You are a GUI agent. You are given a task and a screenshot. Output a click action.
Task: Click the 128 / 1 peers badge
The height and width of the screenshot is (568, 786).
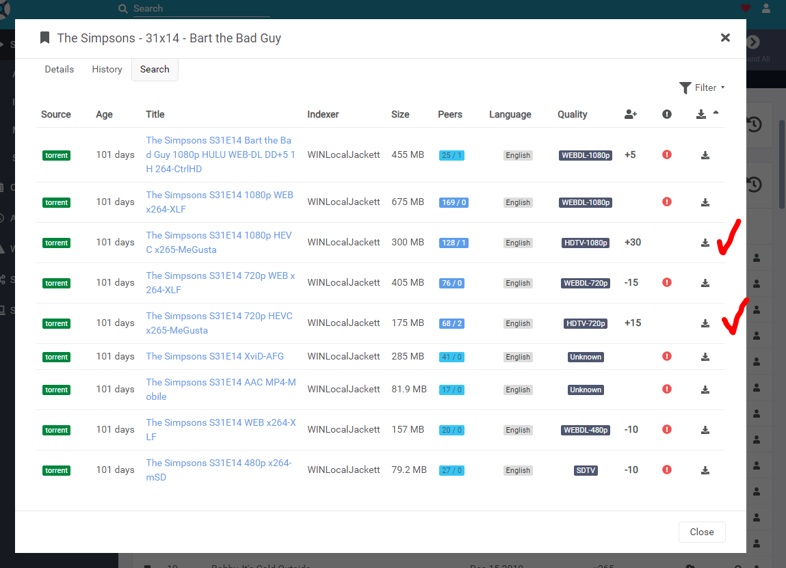[453, 243]
